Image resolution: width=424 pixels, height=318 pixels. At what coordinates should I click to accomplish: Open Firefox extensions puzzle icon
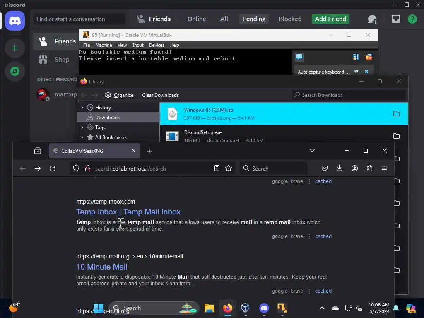369,168
